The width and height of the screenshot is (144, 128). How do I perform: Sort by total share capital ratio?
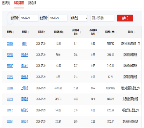click(98, 32)
